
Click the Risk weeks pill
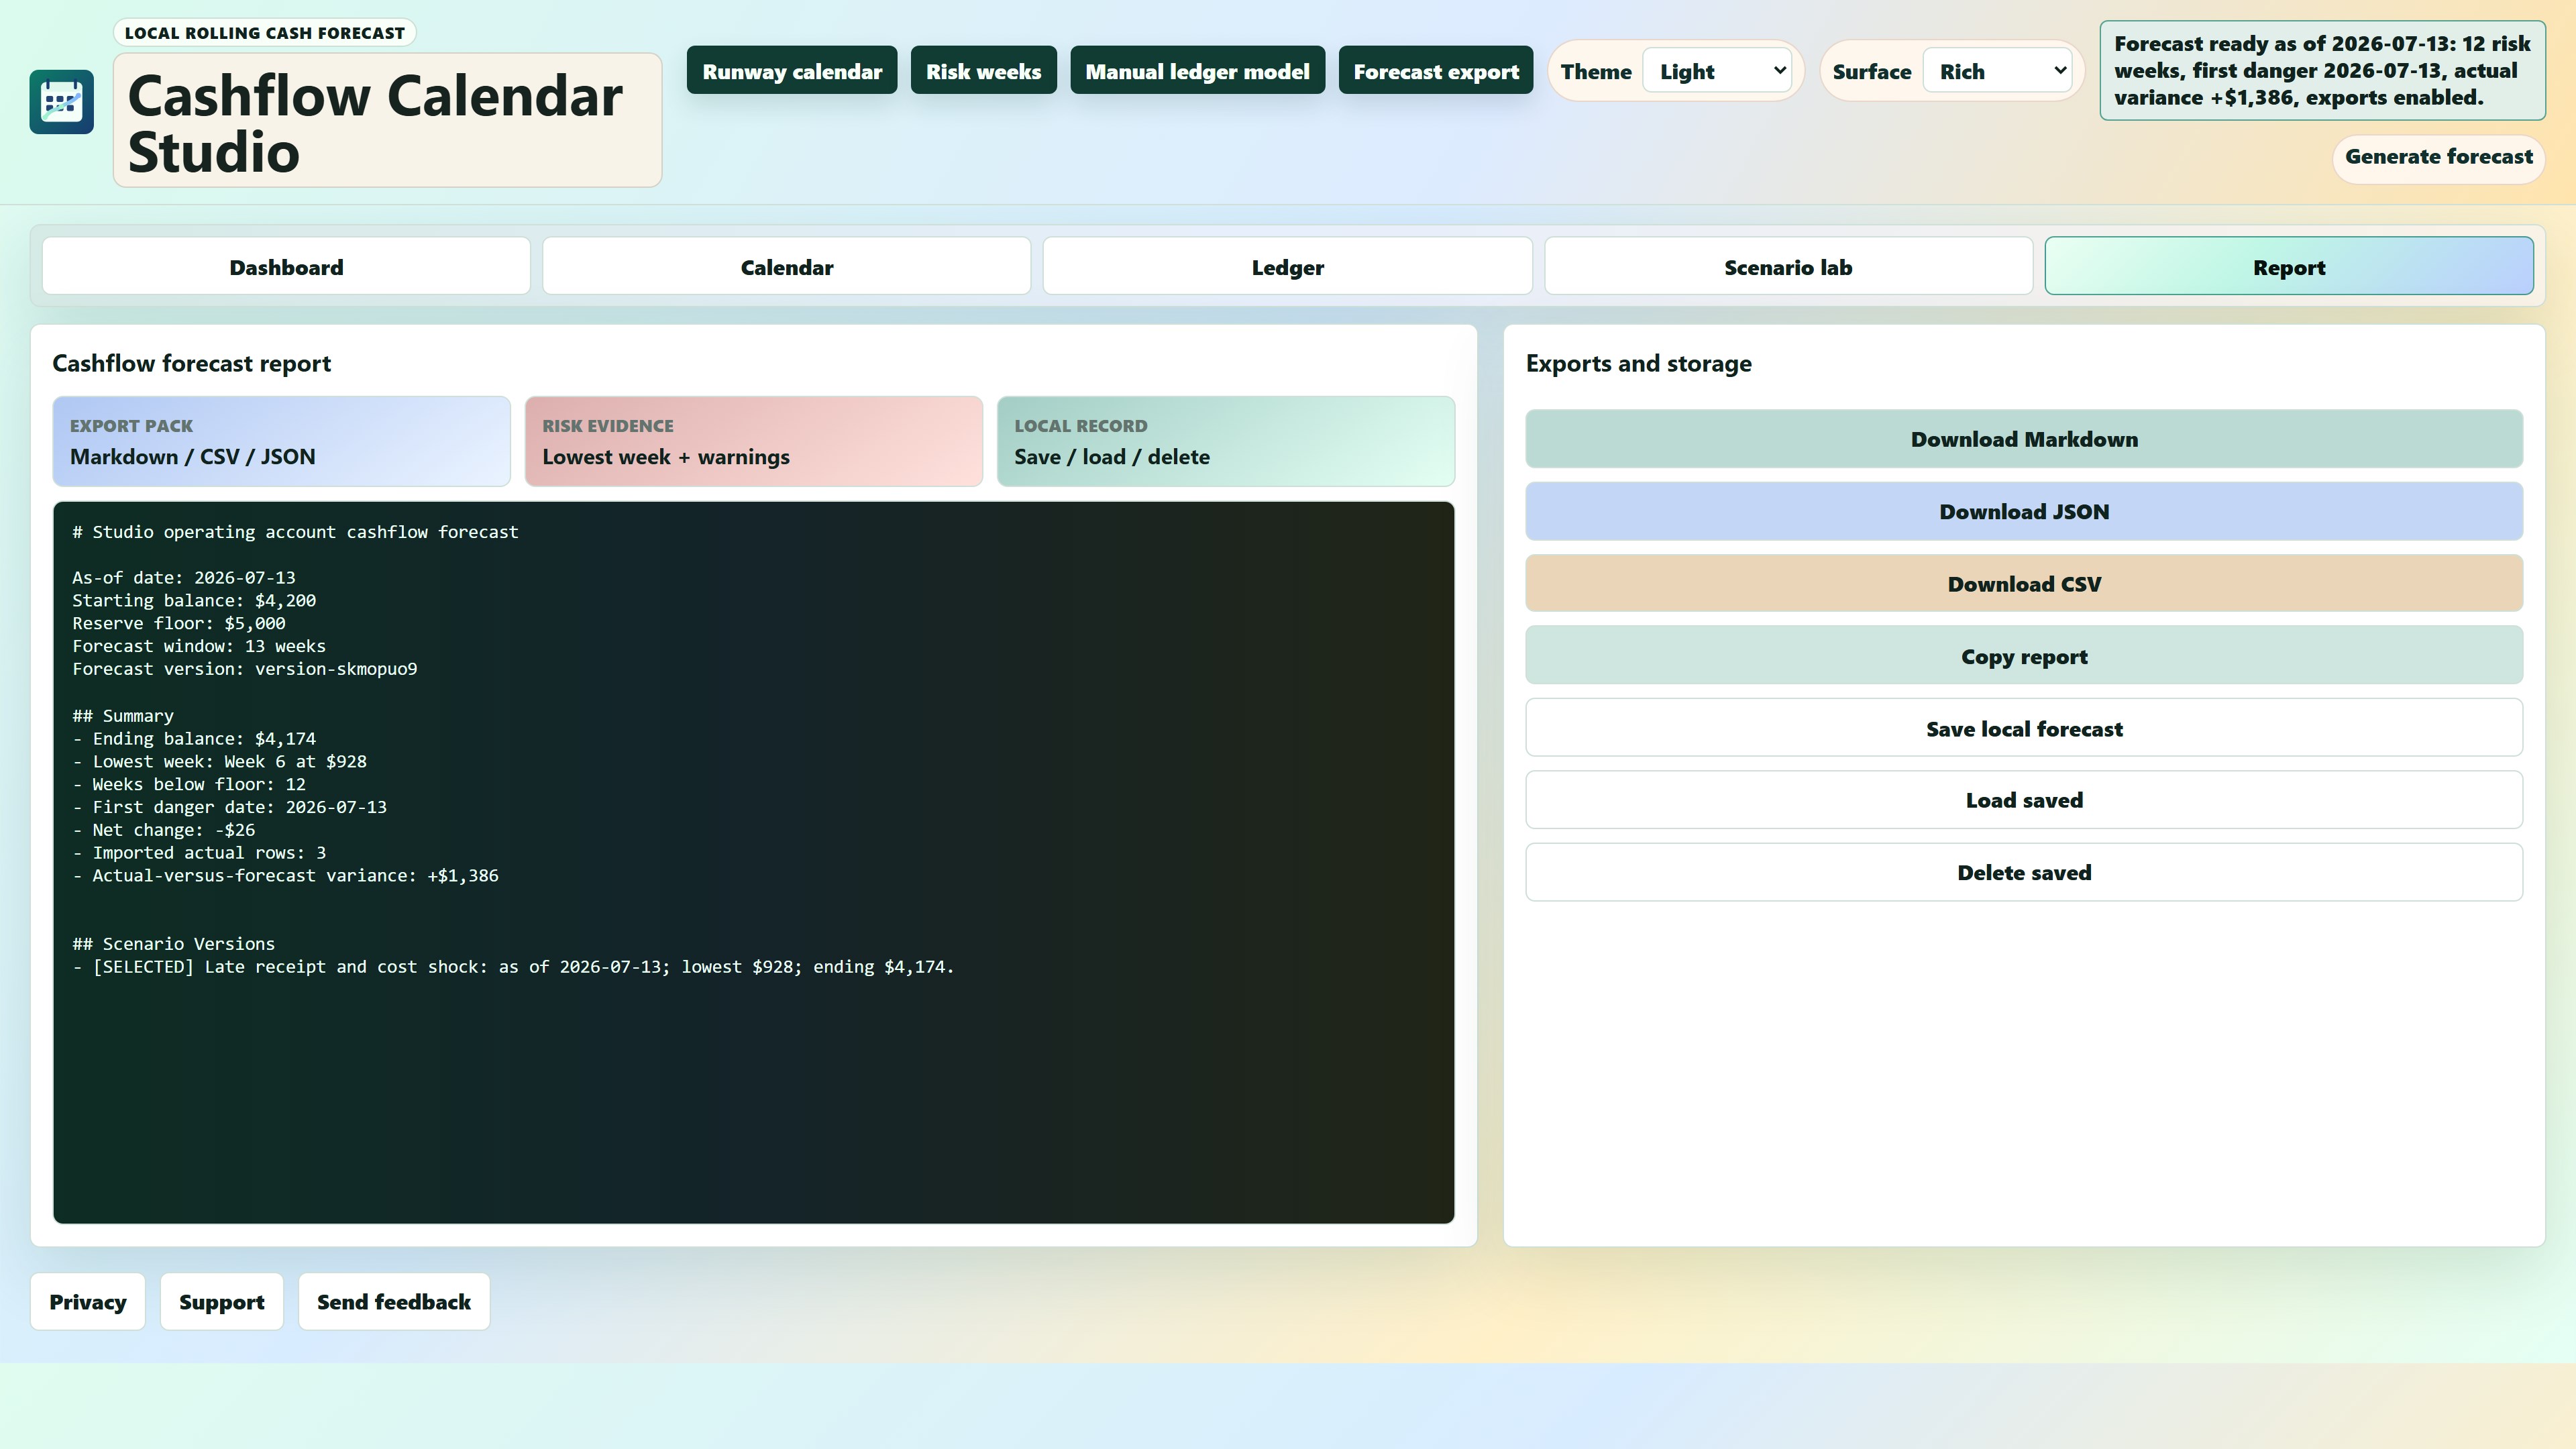(x=983, y=71)
